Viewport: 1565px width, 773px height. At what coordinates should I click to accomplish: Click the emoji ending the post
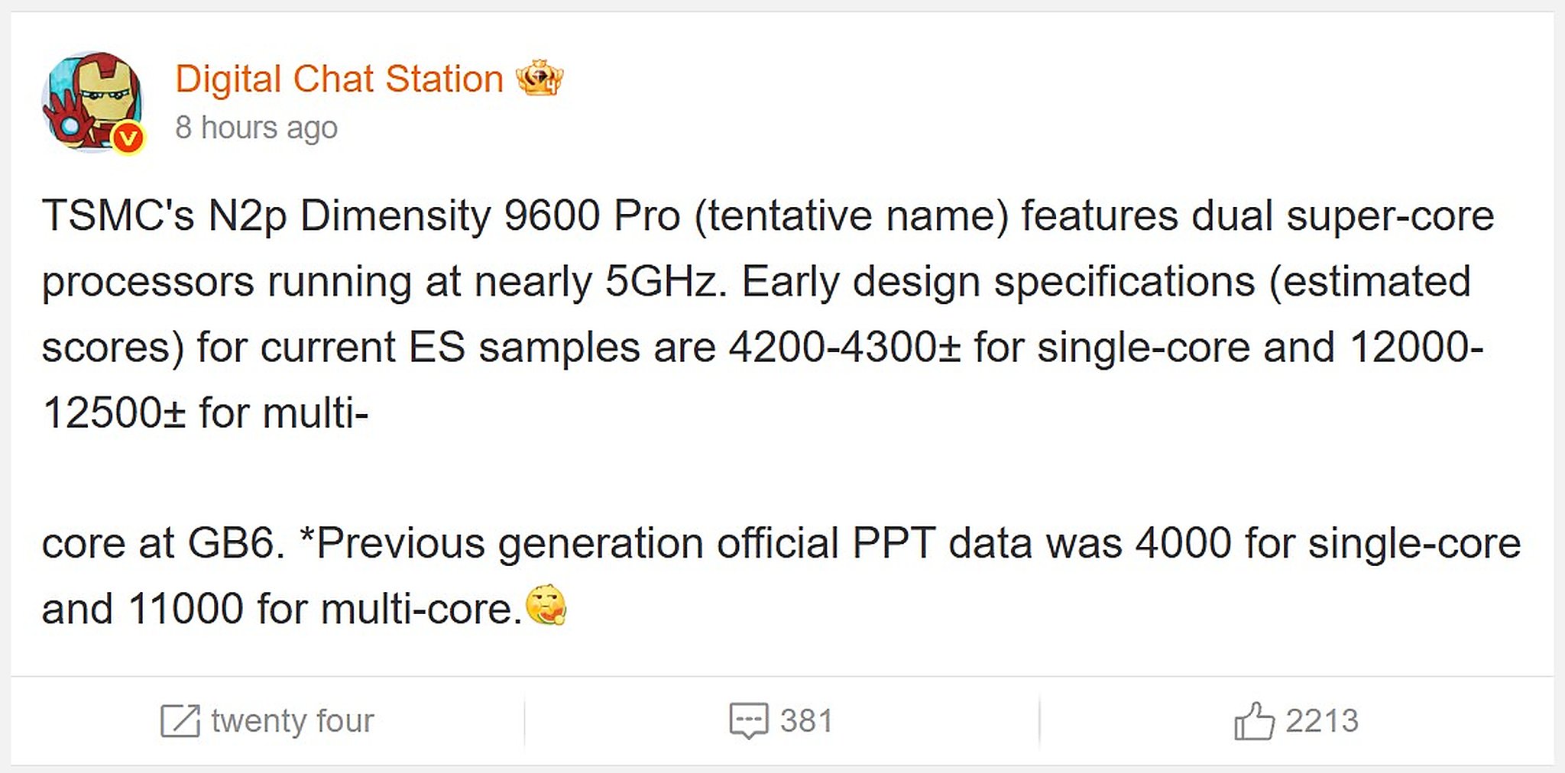pos(546,606)
